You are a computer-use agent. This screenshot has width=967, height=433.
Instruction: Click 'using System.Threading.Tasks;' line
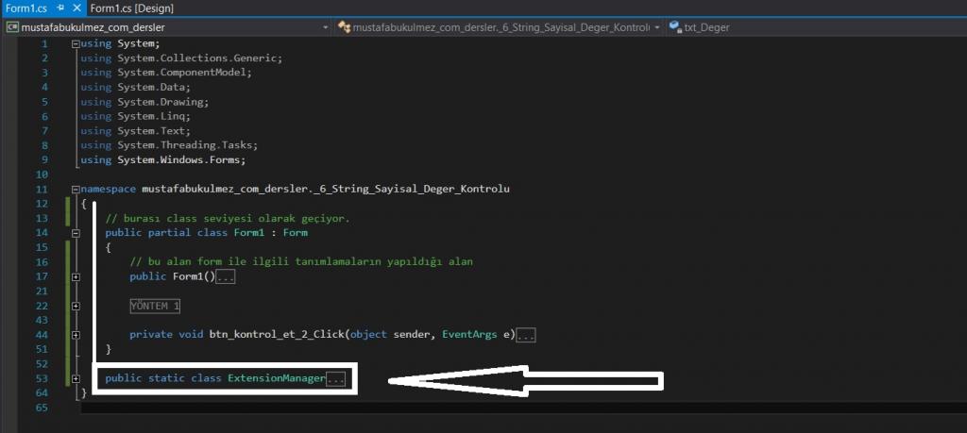pos(169,145)
